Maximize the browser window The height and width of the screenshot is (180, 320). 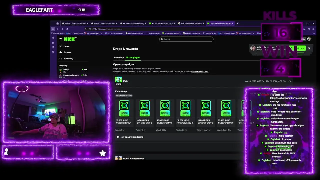[x=307, y=23]
